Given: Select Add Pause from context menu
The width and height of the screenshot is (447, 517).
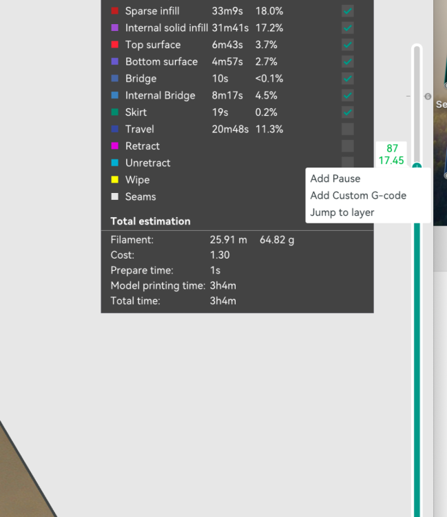Looking at the screenshot, I should 335,179.
